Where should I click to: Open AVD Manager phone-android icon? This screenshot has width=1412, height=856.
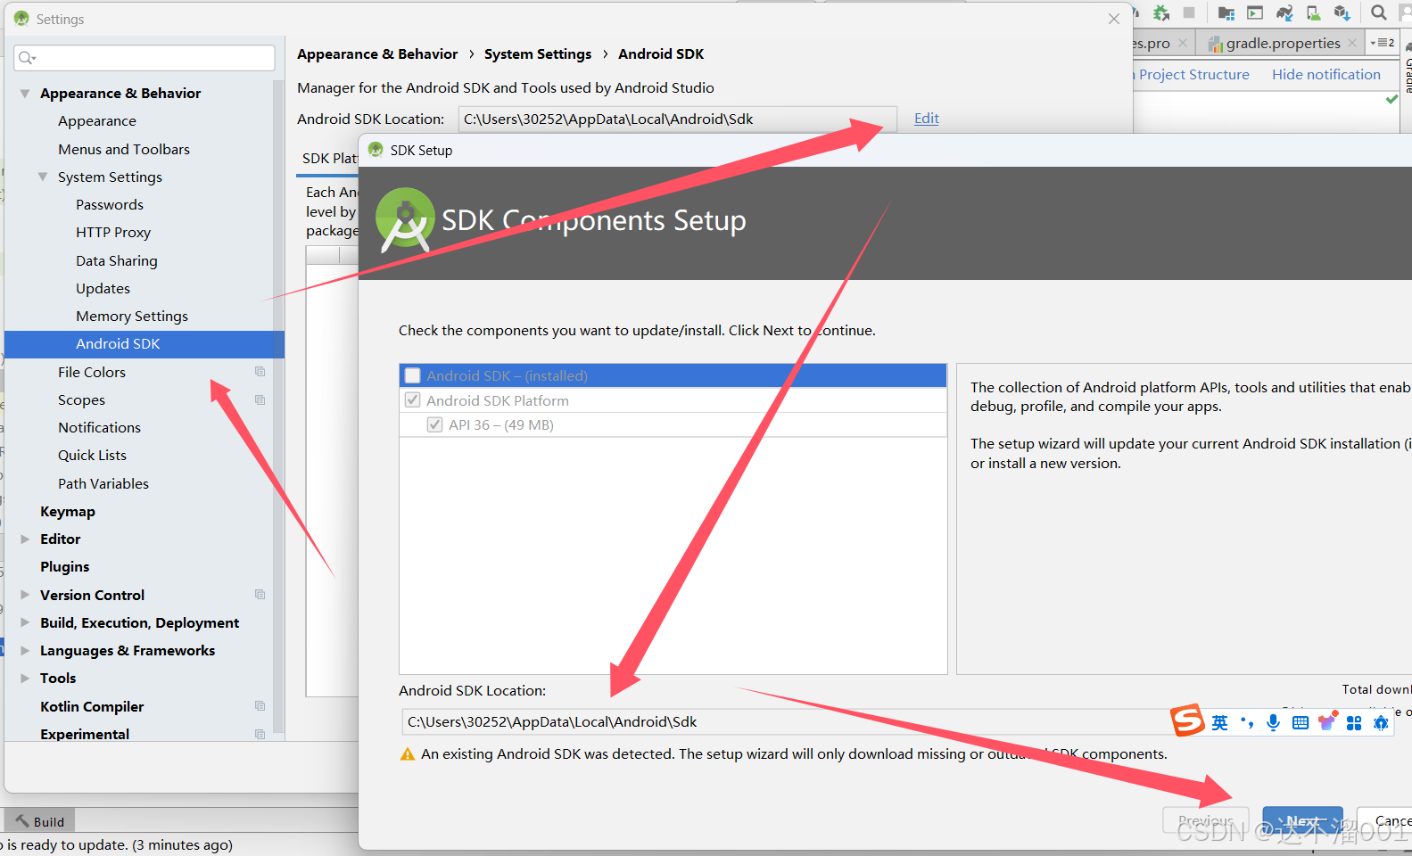[x=1313, y=12]
